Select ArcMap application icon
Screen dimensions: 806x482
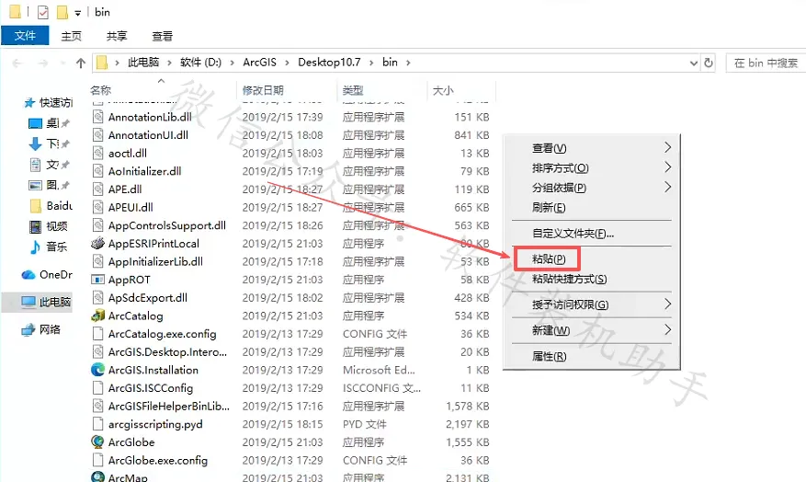point(97,476)
